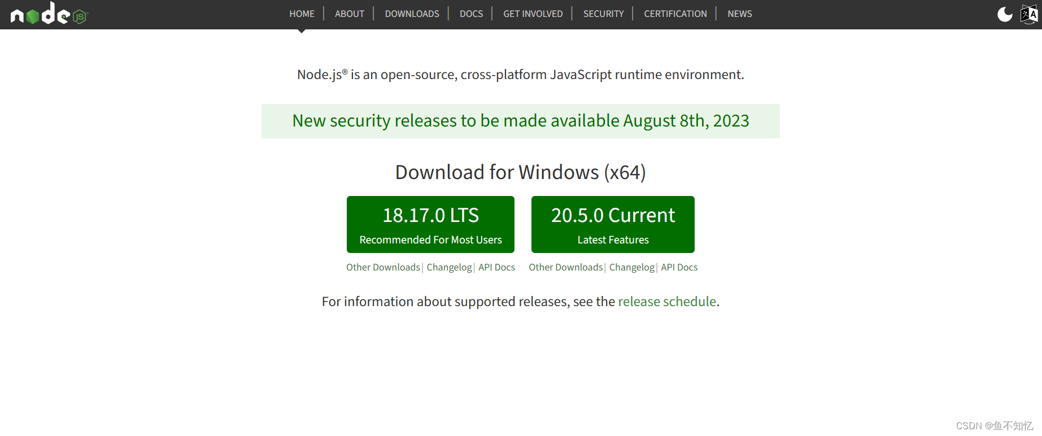Open API Docs under the LTS button
The height and width of the screenshot is (436, 1042).
pos(496,267)
